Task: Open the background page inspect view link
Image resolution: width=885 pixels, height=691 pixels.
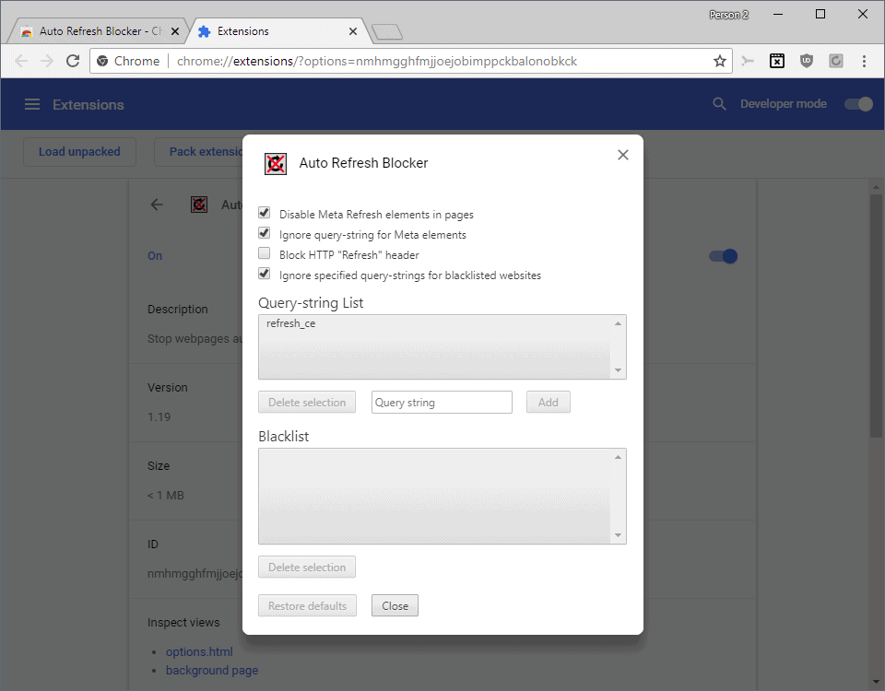Action: click(212, 670)
